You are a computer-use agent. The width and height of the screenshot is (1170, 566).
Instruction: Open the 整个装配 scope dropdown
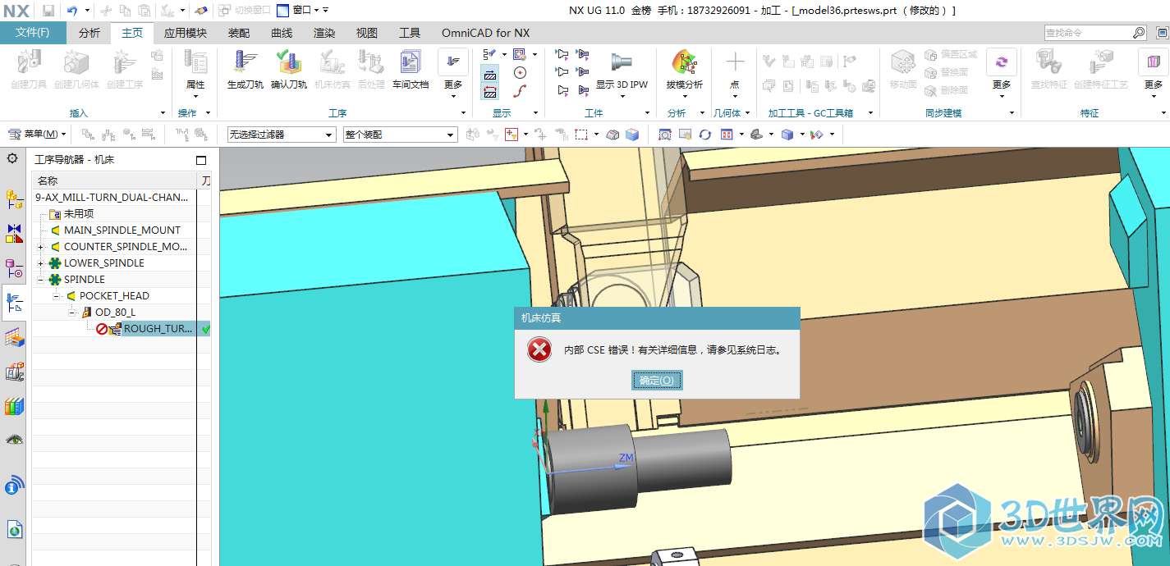400,135
